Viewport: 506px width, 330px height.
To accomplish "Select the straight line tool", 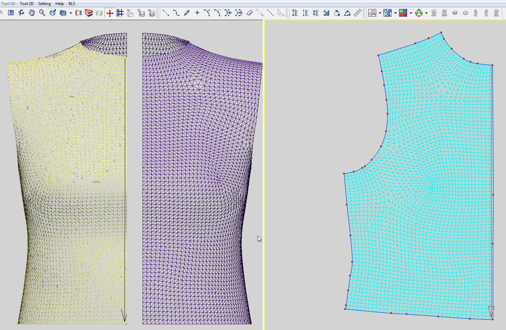I will [x=166, y=13].
